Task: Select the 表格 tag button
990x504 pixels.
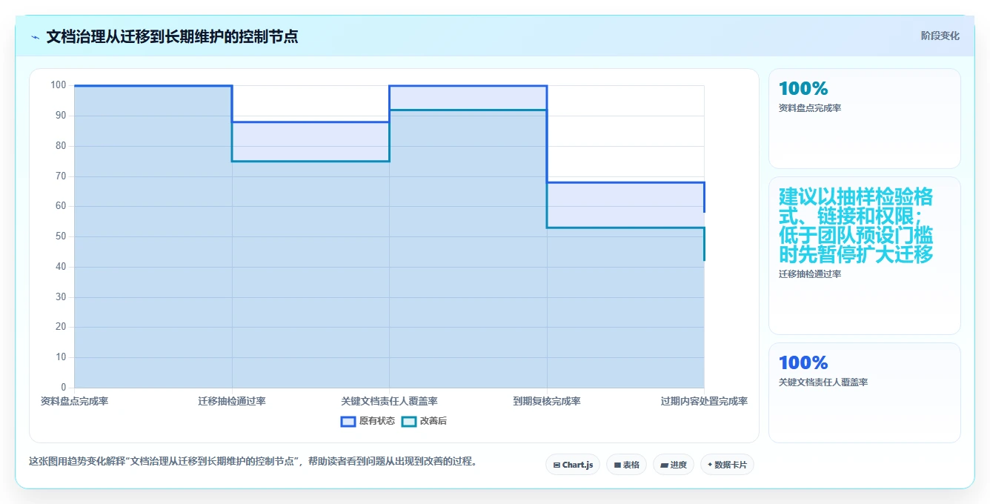Action: click(626, 465)
